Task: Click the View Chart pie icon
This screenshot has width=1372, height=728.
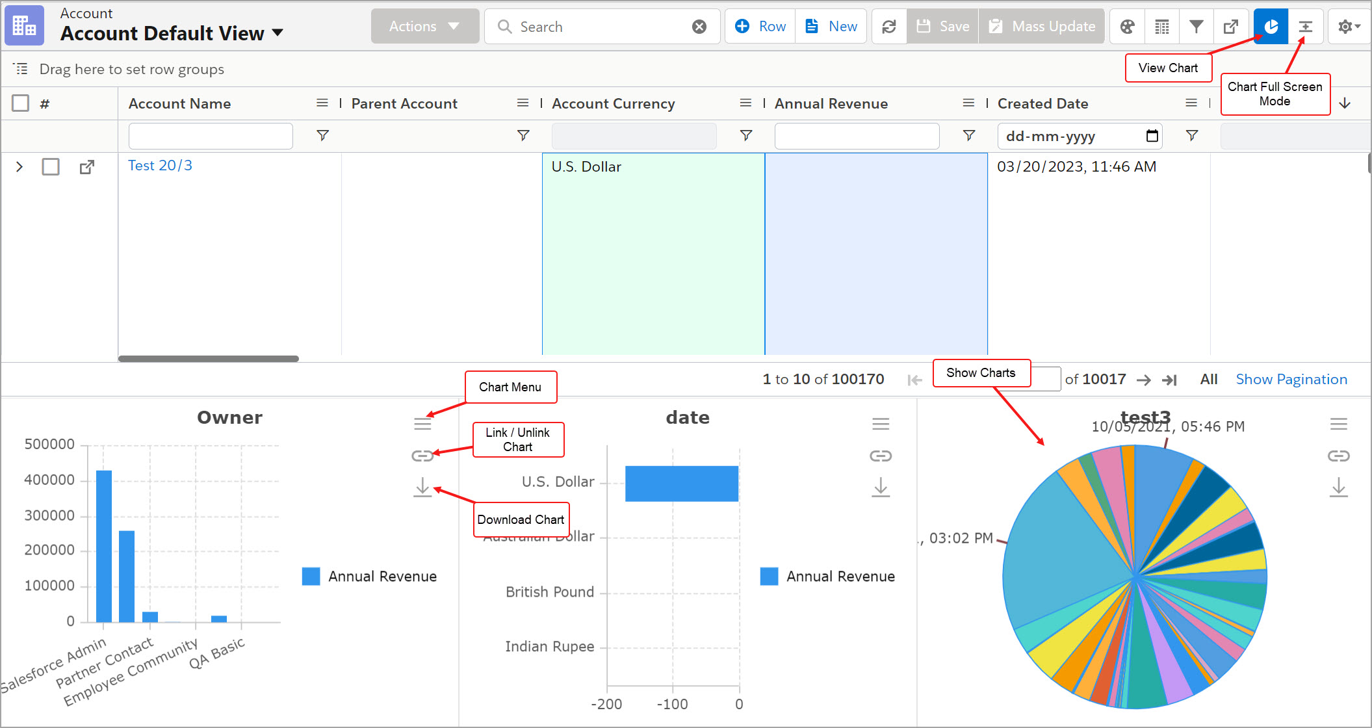Action: pyautogui.click(x=1271, y=27)
